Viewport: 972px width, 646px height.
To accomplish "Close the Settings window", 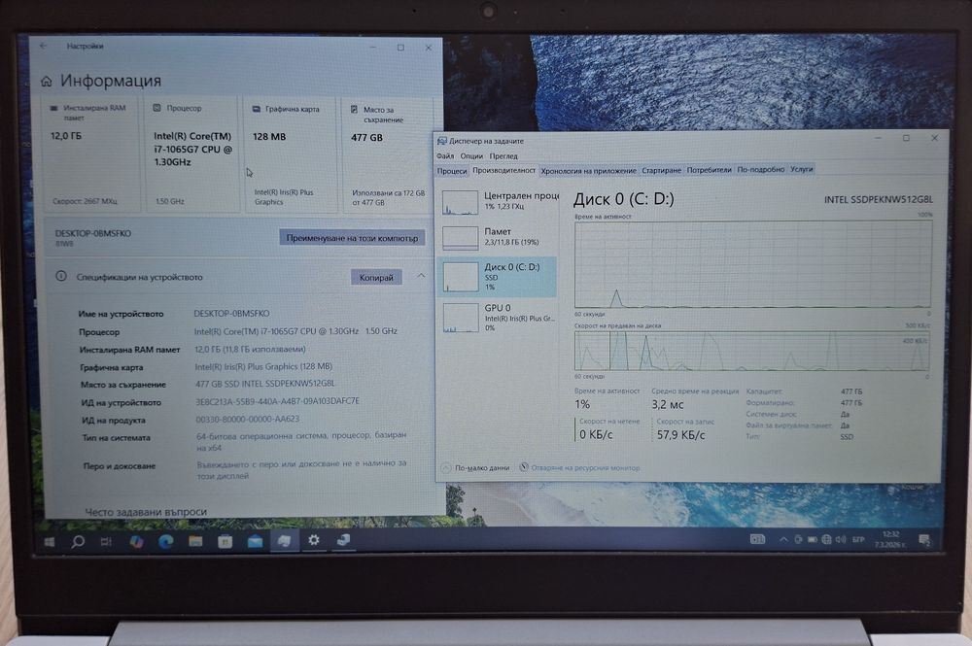I will (x=428, y=48).
